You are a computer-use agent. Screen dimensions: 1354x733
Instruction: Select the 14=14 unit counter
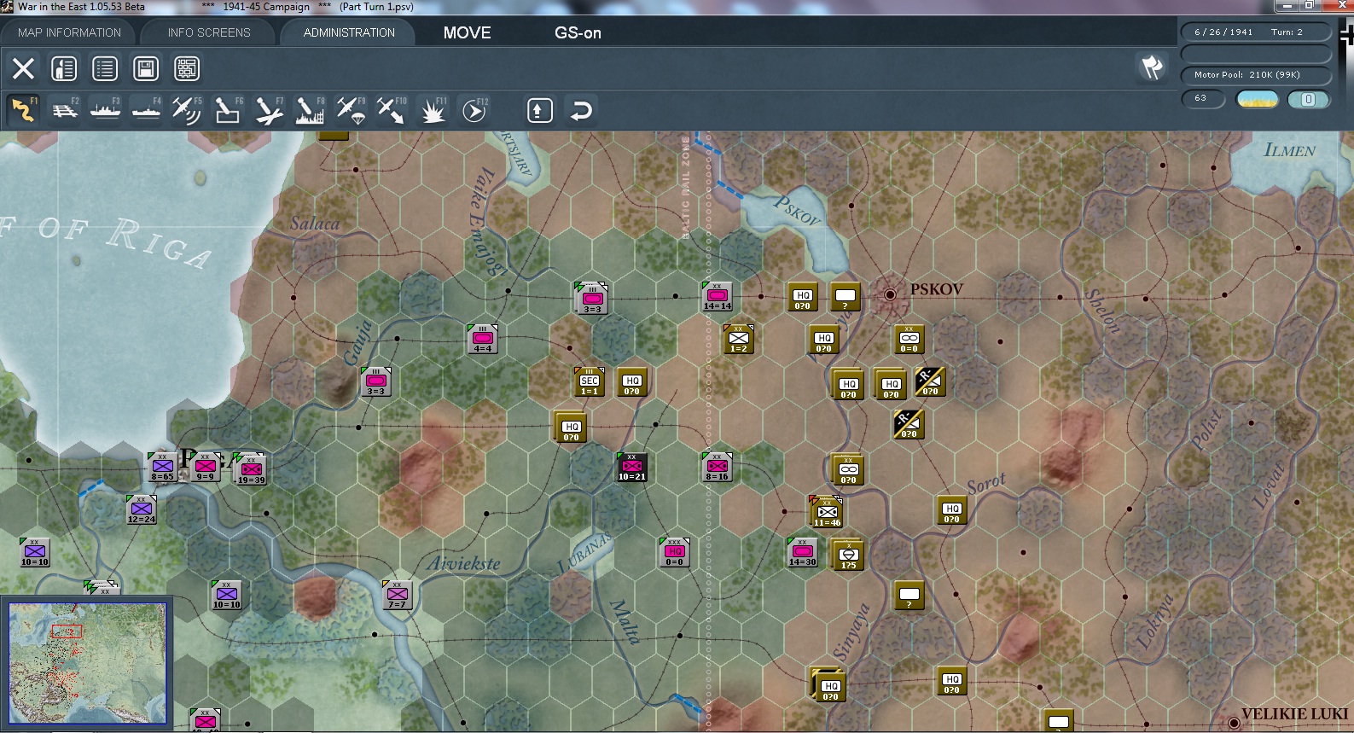(718, 296)
